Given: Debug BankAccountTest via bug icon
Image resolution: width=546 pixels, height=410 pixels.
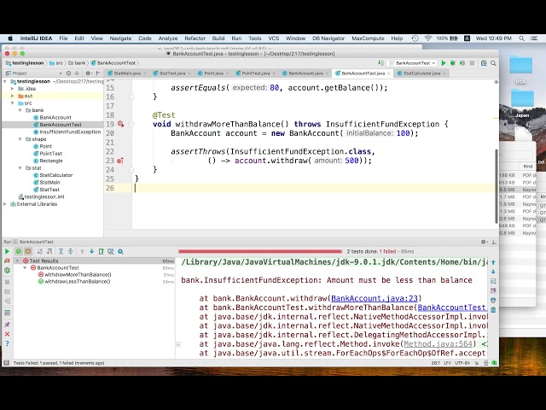Looking at the screenshot, I should click(453, 63).
